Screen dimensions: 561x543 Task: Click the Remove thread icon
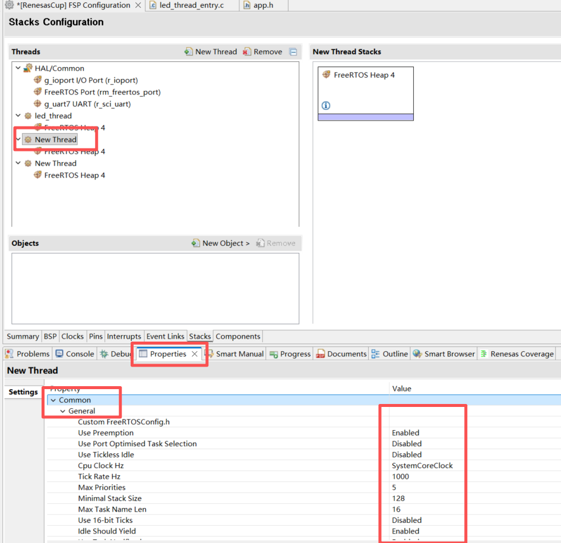247,52
